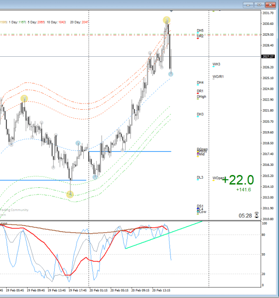The width and height of the screenshot is (279, 298).
Task: Select the DR2 resistance label
Action: [200, 36]
